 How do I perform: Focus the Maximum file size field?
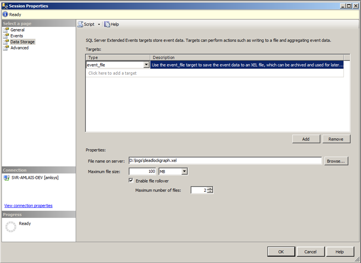tap(143, 171)
